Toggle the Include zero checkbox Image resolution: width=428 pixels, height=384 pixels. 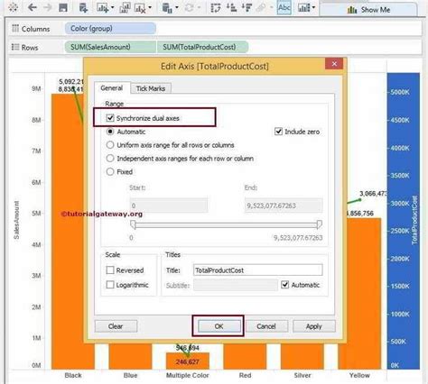point(278,132)
